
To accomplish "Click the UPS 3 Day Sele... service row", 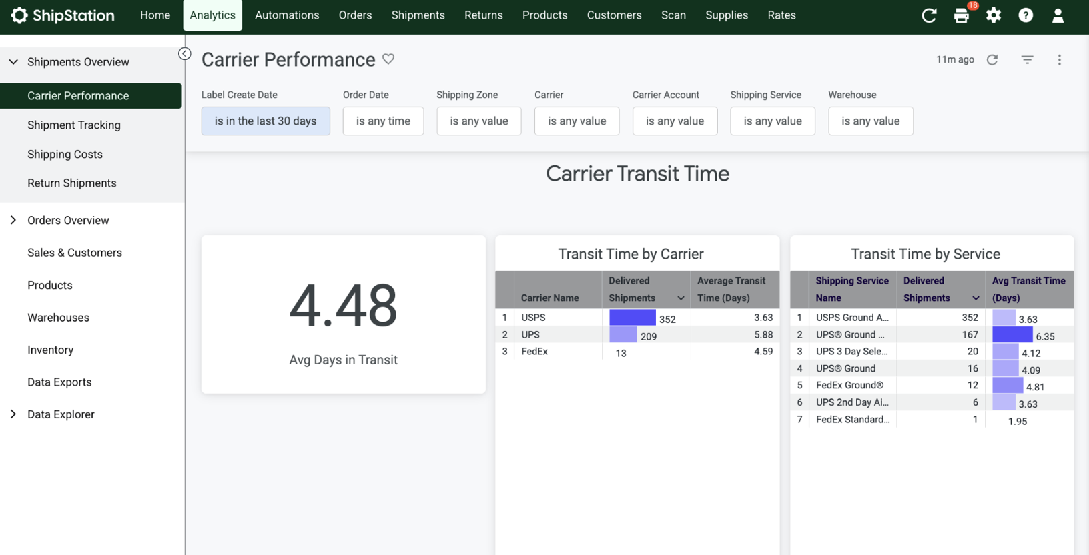I will tap(851, 352).
